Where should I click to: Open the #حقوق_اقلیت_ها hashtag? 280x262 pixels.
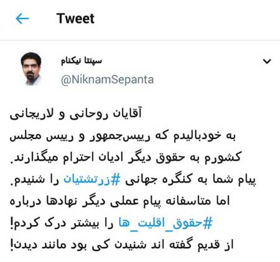point(166,223)
